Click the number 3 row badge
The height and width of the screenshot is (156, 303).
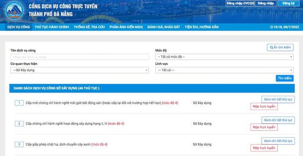click(x=19, y=144)
